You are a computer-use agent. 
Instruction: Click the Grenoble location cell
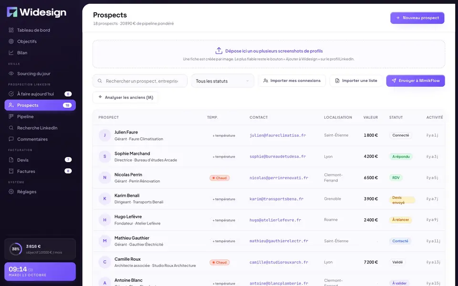[x=333, y=199]
